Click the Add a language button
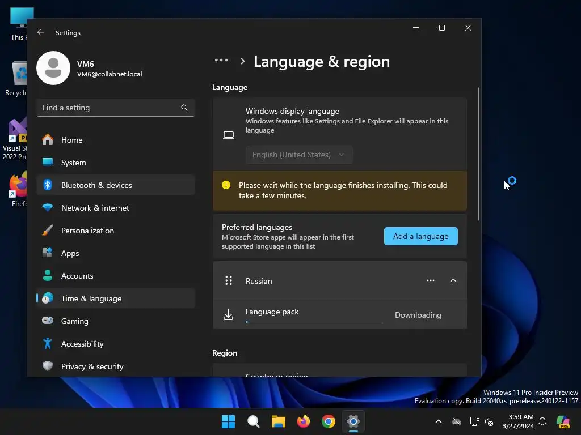The height and width of the screenshot is (435, 581). pyautogui.click(x=420, y=236)
